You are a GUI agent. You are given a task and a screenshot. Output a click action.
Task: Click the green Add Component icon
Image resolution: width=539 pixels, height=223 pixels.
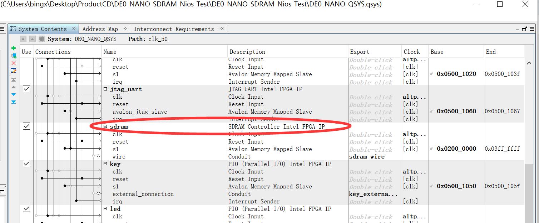(x=14, y=47)
